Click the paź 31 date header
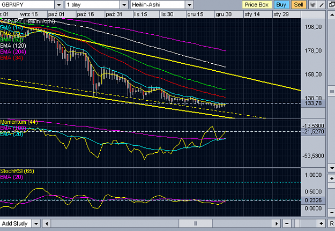 [x=119, y=14]
